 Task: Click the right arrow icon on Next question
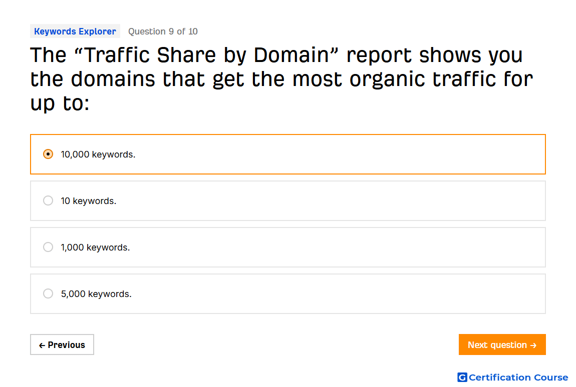[x=533, y=345]
